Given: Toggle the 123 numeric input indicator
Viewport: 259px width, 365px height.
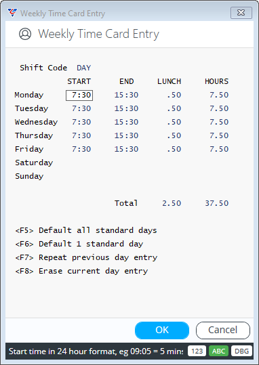Looking at the screenshot, I should pos(197,351).
